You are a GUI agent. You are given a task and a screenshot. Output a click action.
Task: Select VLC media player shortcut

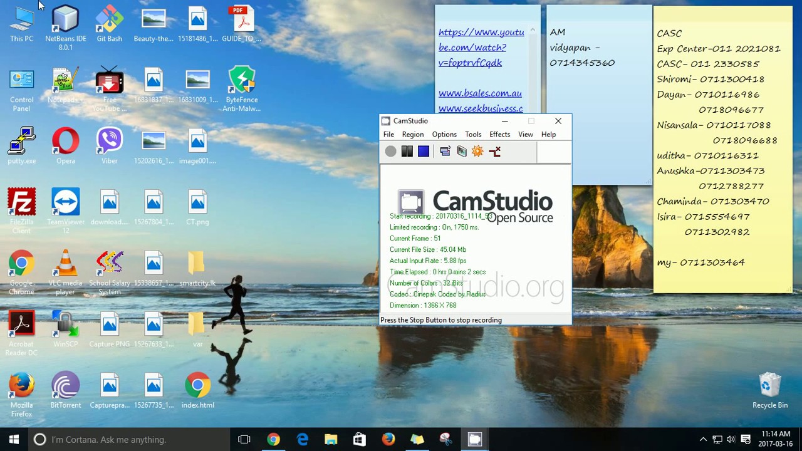pyautogui.click(x=66, y=273)
